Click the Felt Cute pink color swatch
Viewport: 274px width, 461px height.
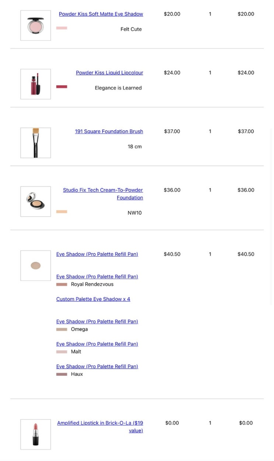[x=62, y=28]
